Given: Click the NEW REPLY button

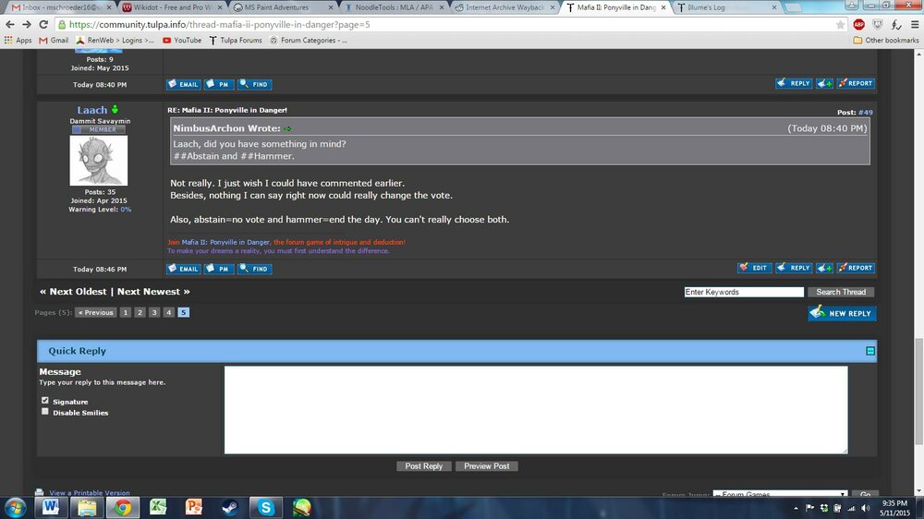Looking at the screenshot, I should coord(842,313).
